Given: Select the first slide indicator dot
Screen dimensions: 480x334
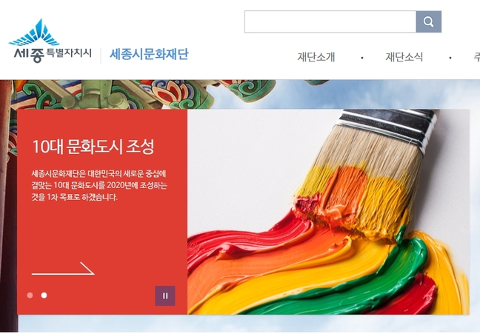Looking at the screenshot, I should [30, 295].
